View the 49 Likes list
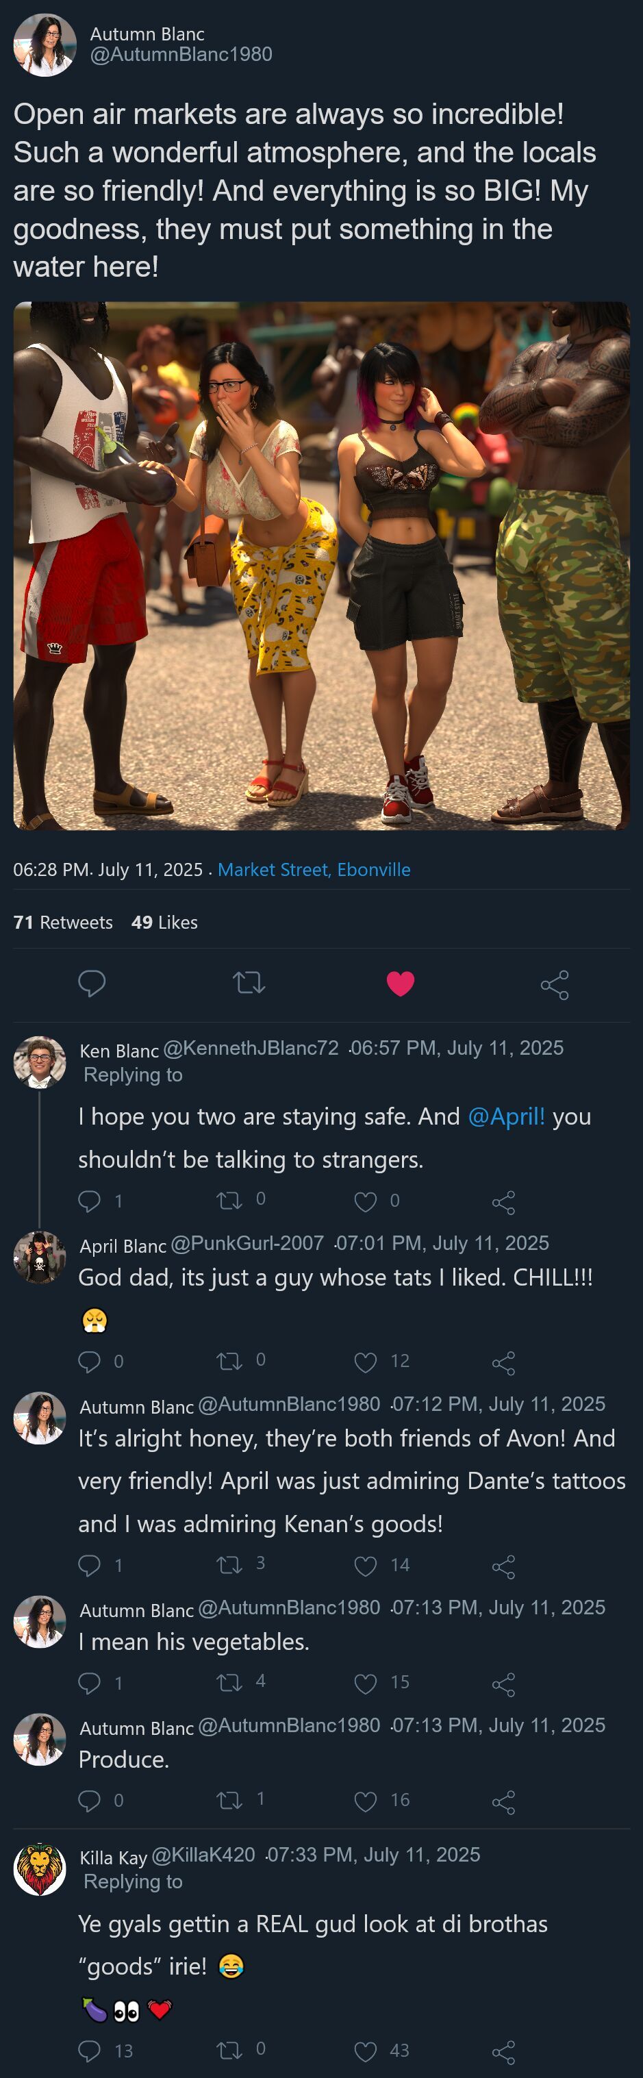This screenshot has width=643, height=2078. [164, 922]
